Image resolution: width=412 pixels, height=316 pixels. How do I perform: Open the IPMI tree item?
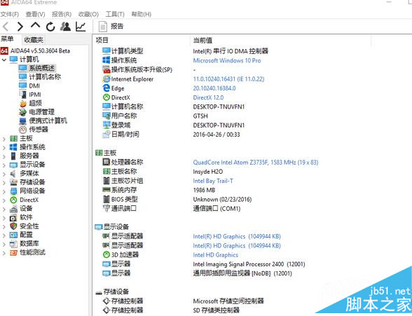[35, 95]
